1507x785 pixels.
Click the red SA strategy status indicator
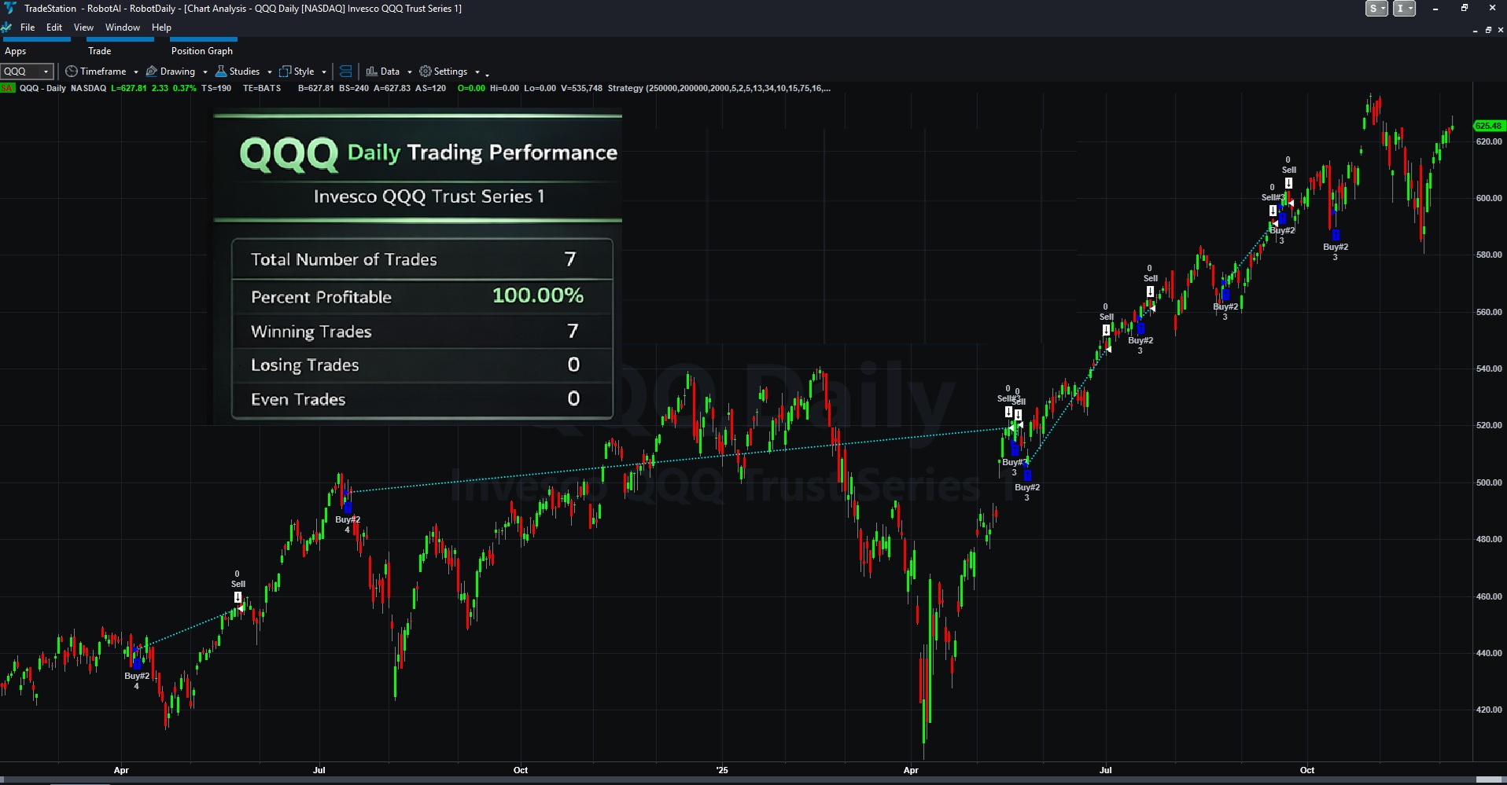[x=8, y=89]
